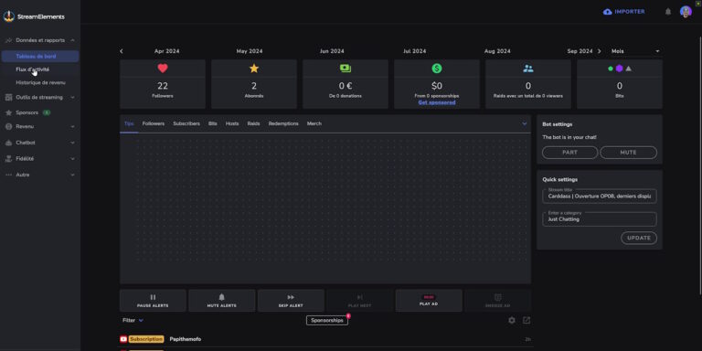The height and width of the screenshot is (351, 702).
Task: Click the Bits gems icon
Action: [620, 69]
